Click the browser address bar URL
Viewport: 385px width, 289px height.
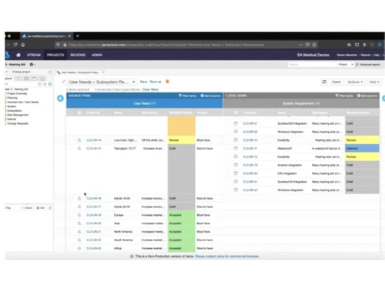coord(166,45)
